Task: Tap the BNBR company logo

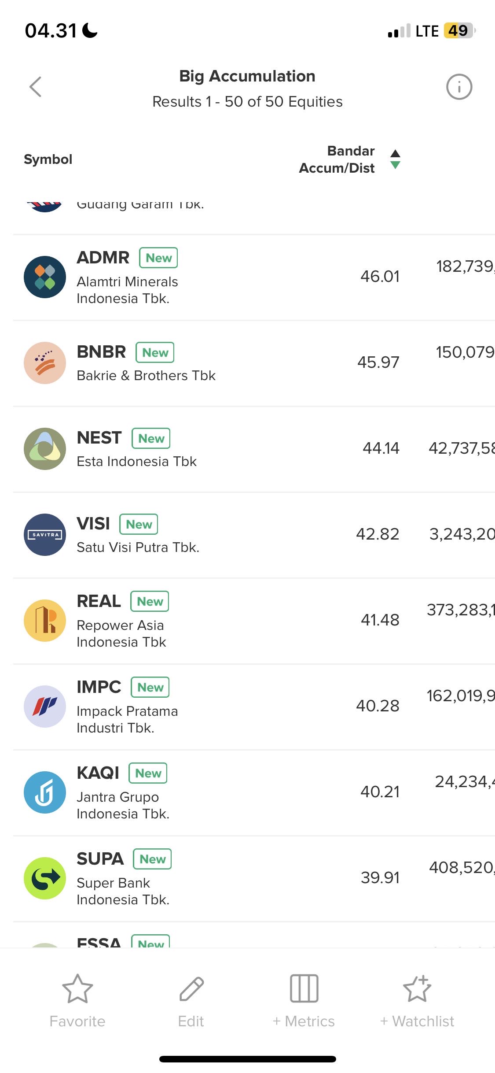Action: pos(45,363)
